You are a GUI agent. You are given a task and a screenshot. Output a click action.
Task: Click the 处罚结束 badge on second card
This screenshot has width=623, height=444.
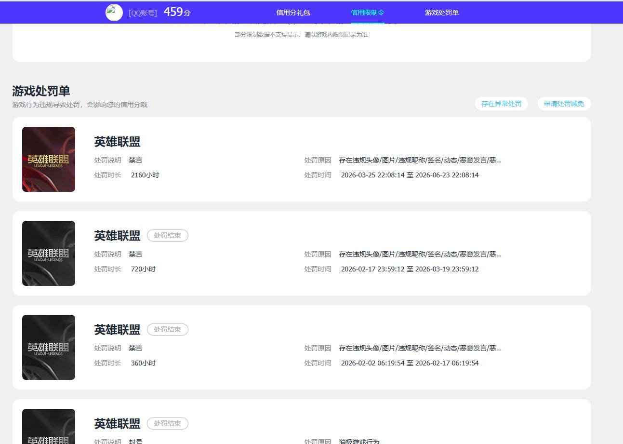167,235
